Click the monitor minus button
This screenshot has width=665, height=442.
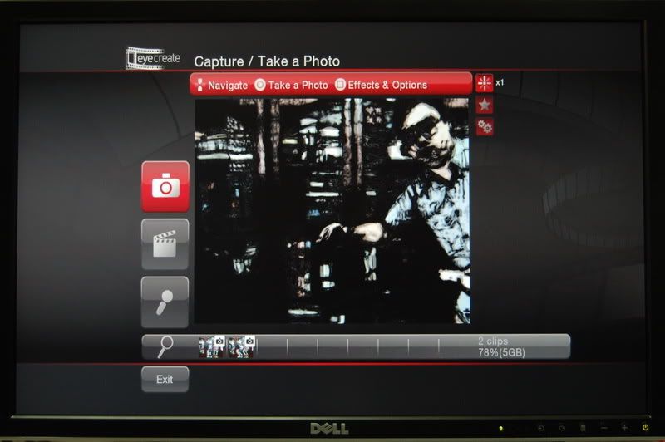point(604,428)
